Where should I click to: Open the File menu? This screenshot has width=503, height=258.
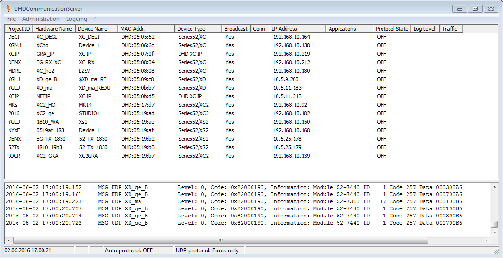click(11, 19)
